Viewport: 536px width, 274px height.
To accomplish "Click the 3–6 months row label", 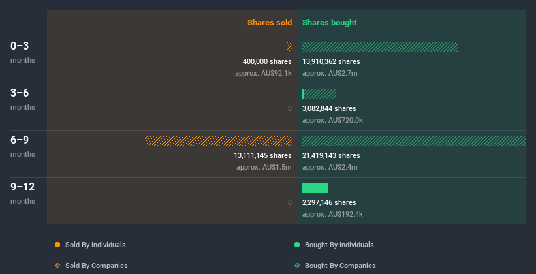I will [x=23, y=99].
